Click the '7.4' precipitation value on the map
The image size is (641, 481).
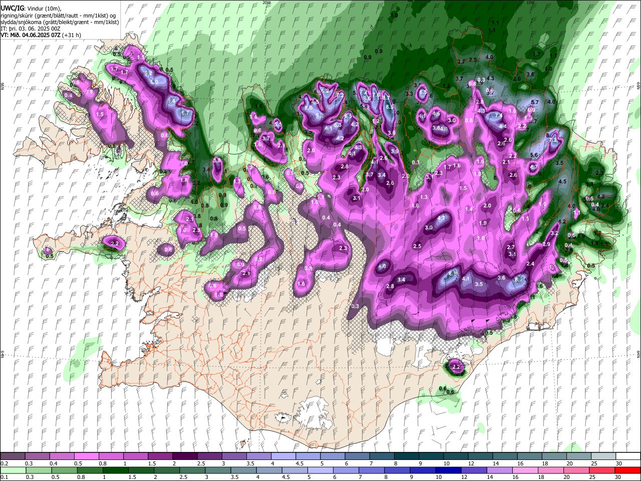click(x=498, y=115)
